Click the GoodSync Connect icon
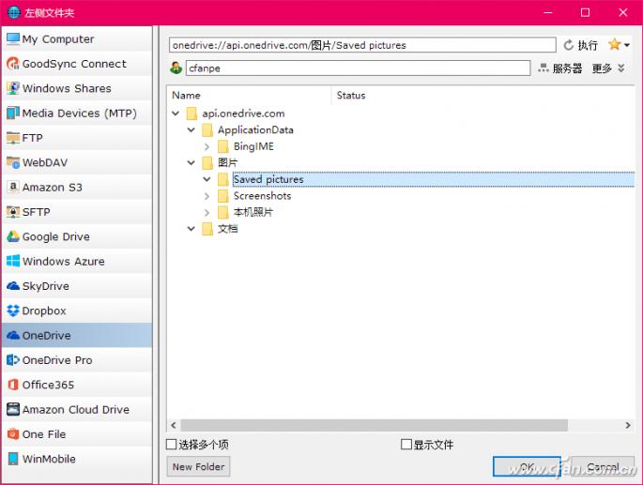Image resolution: width=643 pixels, height=485 pixels. pyautogui.click(x=13, y=64)
